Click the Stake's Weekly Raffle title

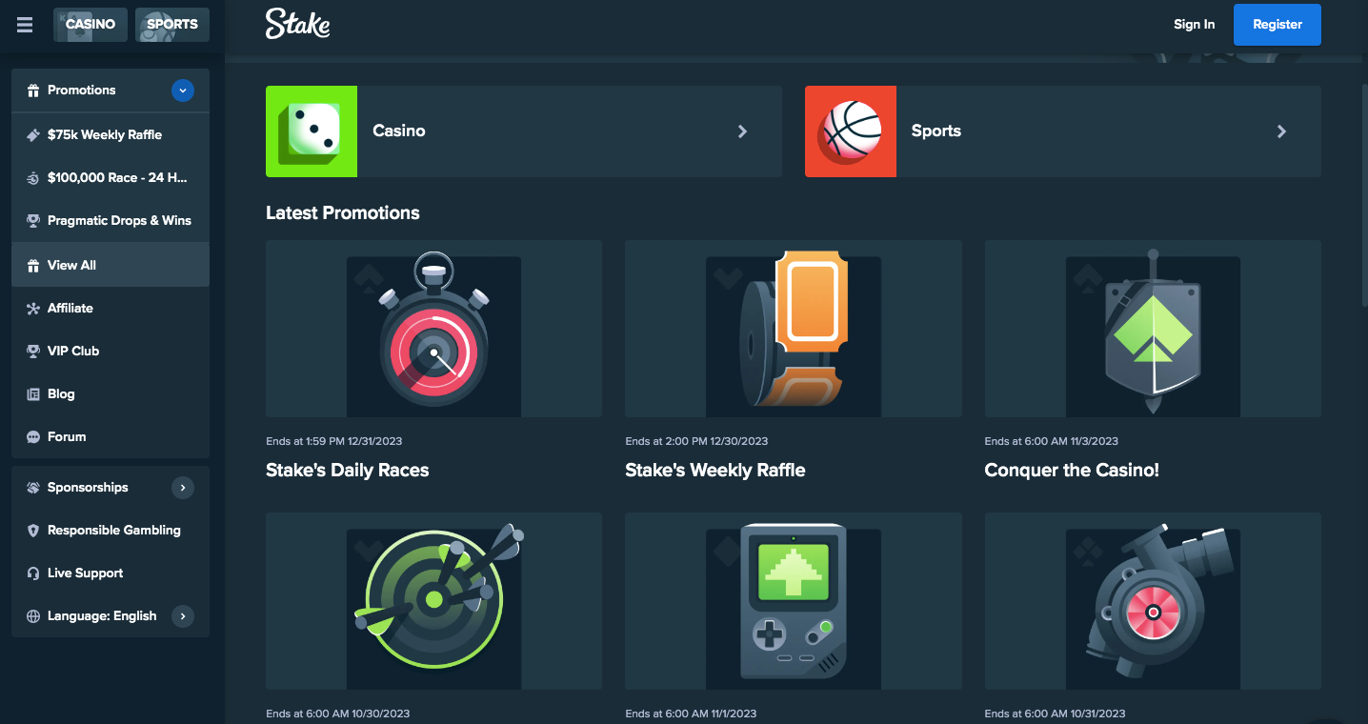(715, 471)
